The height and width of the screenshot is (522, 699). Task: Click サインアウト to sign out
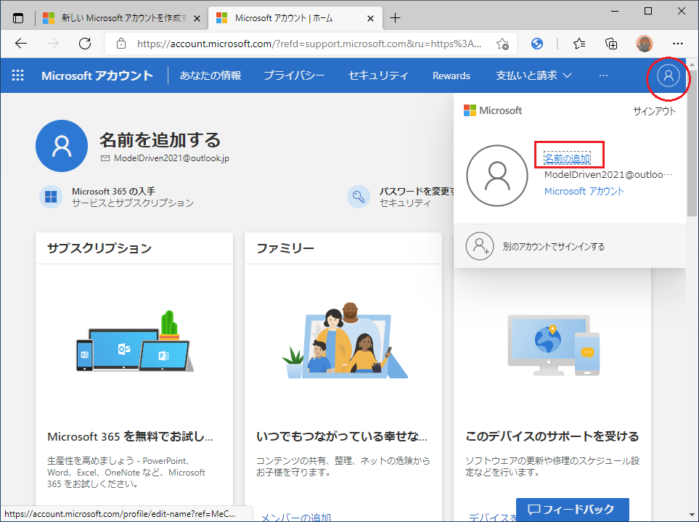coord(655,111)
